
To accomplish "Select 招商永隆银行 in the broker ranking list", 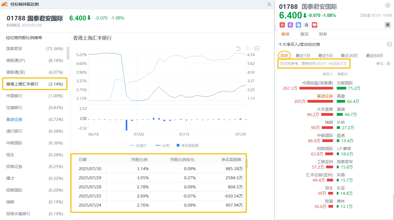I will coord(35,214).
